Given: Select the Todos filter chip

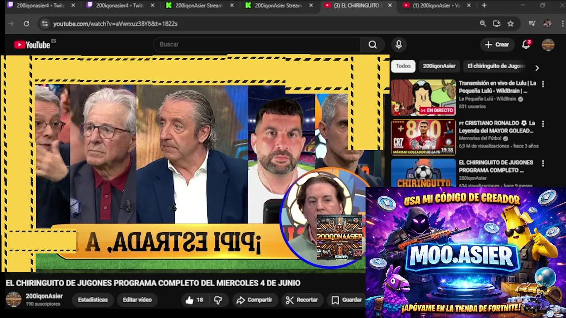Looking at the screenshot, I should (x=403, y=66).
